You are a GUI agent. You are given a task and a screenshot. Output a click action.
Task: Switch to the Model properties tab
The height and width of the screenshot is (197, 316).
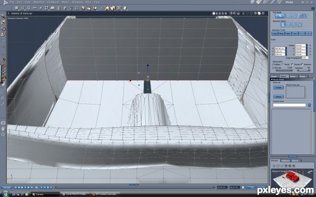tap(274, 76)
